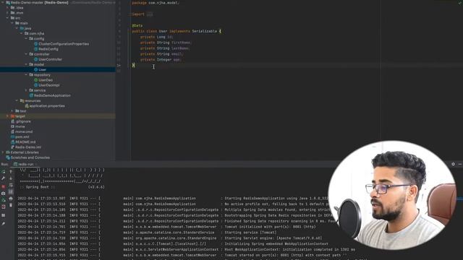Viewport: 463px width, 260px height.
Task: Click the 'private Integer age' line
Action: pyautogui.click(x=161, y=59)
